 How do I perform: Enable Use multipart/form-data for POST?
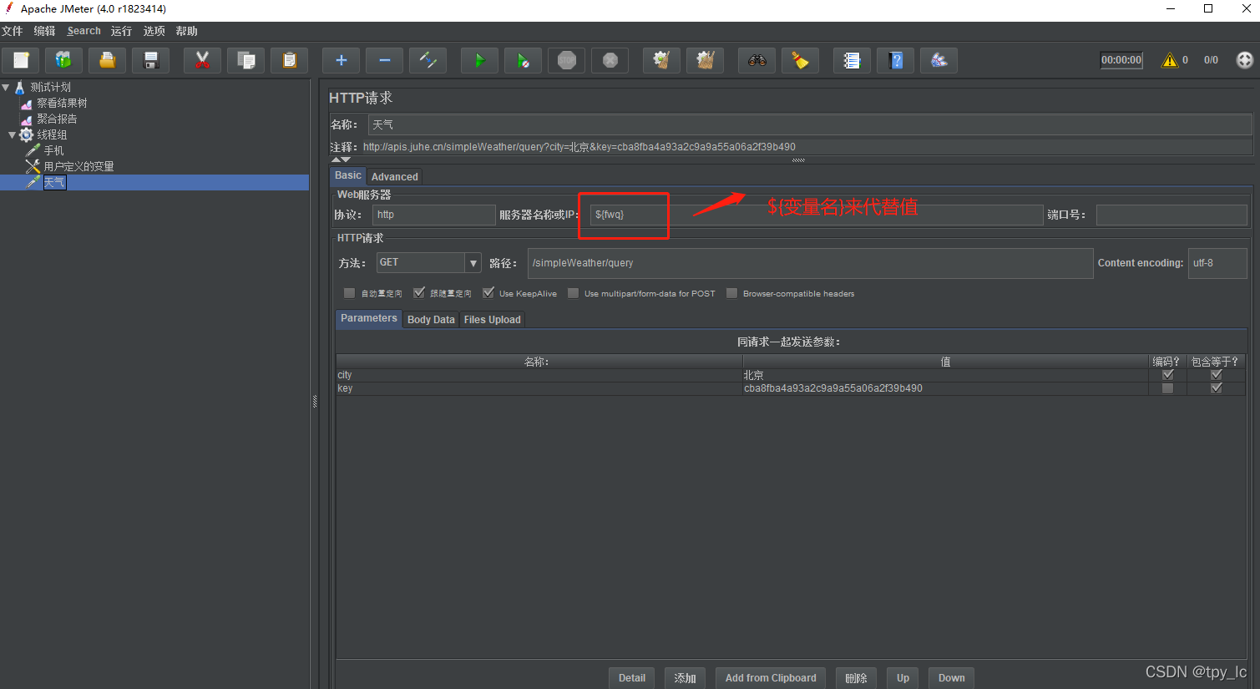click(x=573, y=293)
